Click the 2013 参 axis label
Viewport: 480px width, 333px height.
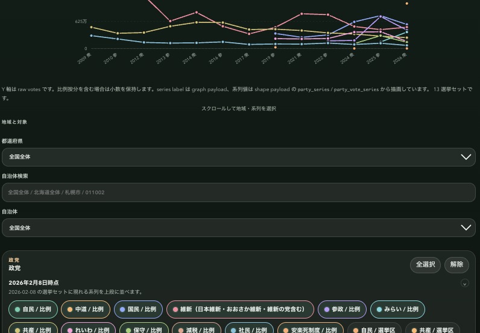pos(163,58)
